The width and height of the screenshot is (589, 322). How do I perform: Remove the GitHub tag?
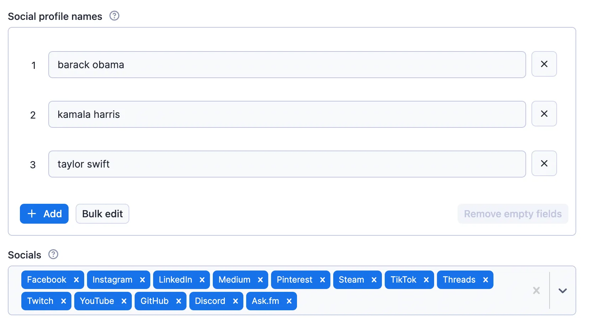tap(179, 301)
